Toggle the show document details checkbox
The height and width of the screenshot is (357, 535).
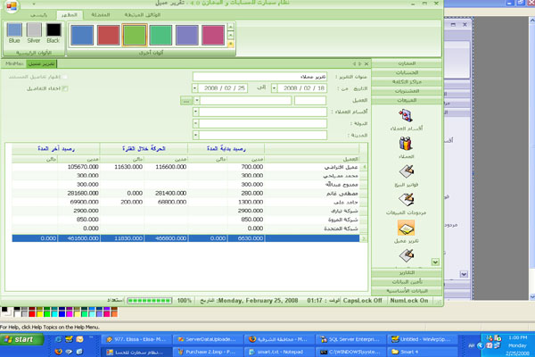(65, 77)
